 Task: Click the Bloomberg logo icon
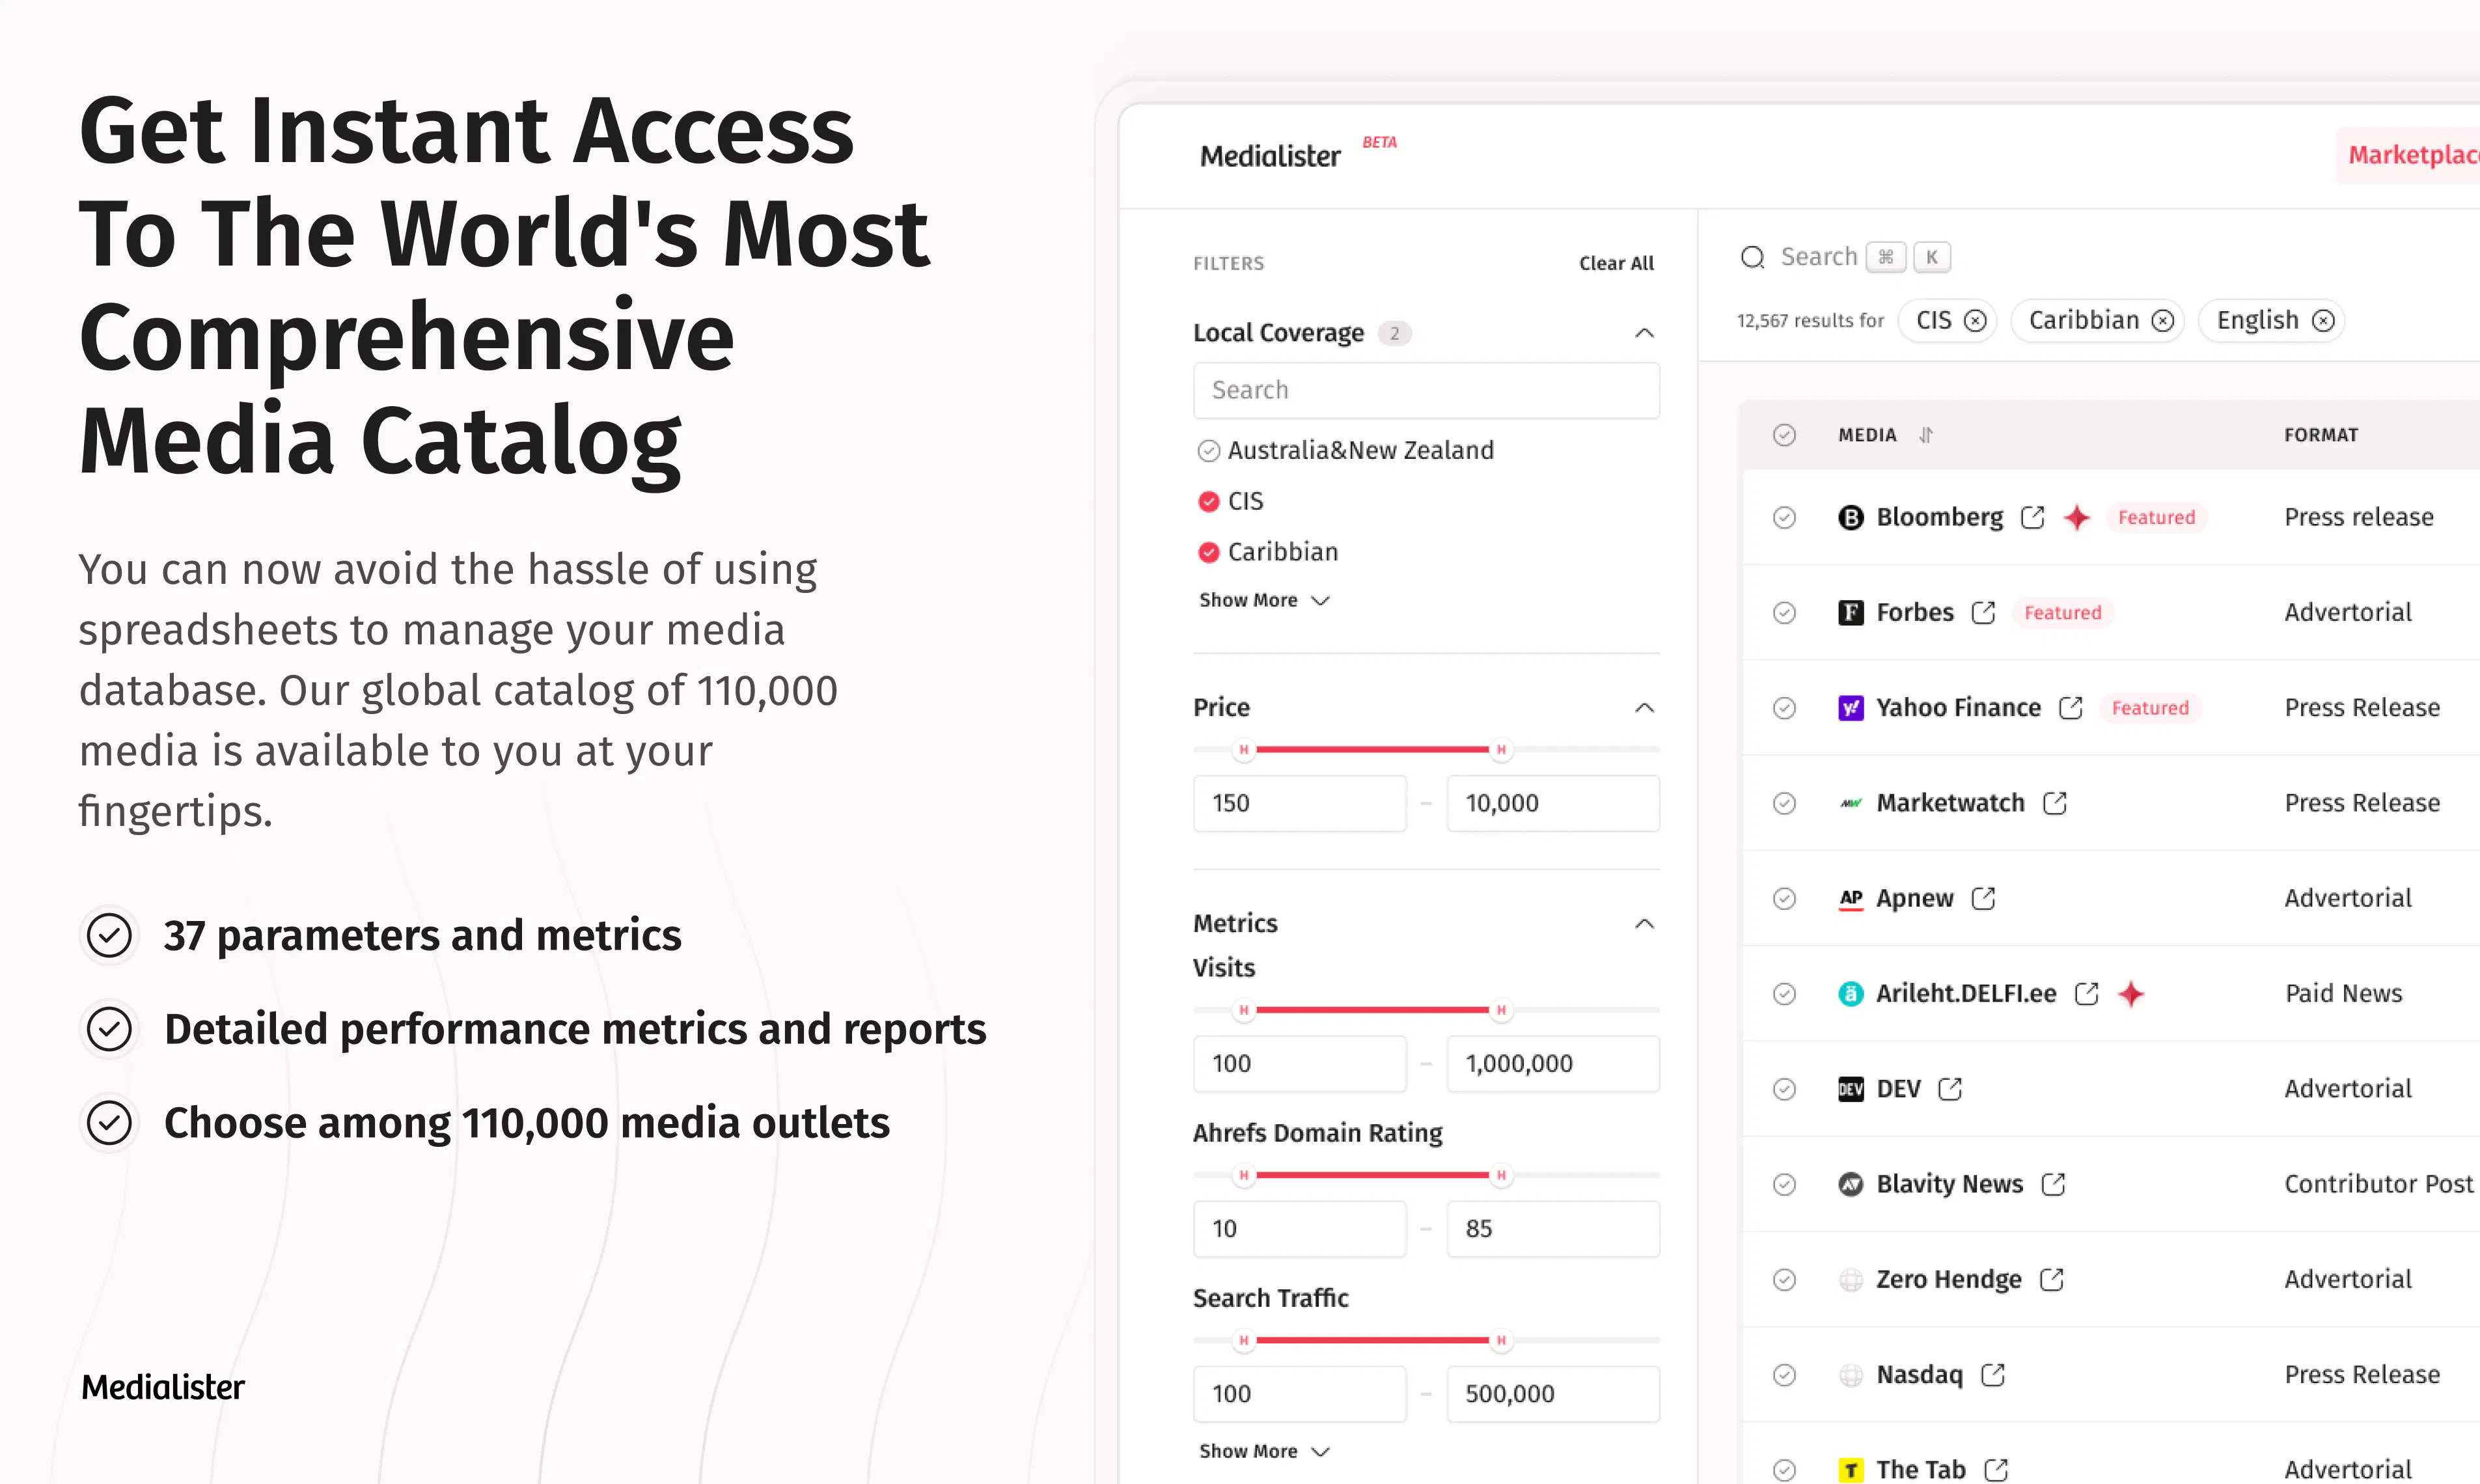(x=1851, y=517)
